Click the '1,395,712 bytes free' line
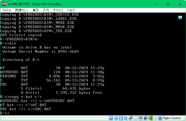The width and height of the screenshot is (186, 121). point(79,92)
